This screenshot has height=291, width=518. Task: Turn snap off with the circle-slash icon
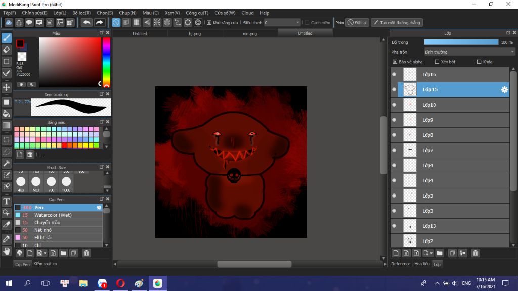pyautogui.click(x=116, y=22)
